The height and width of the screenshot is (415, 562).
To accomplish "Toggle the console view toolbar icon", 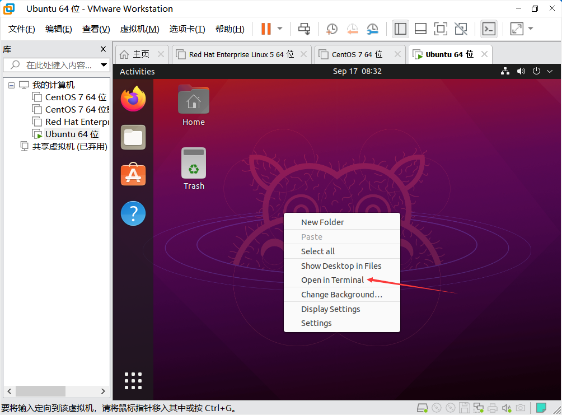I will [489, 29].
